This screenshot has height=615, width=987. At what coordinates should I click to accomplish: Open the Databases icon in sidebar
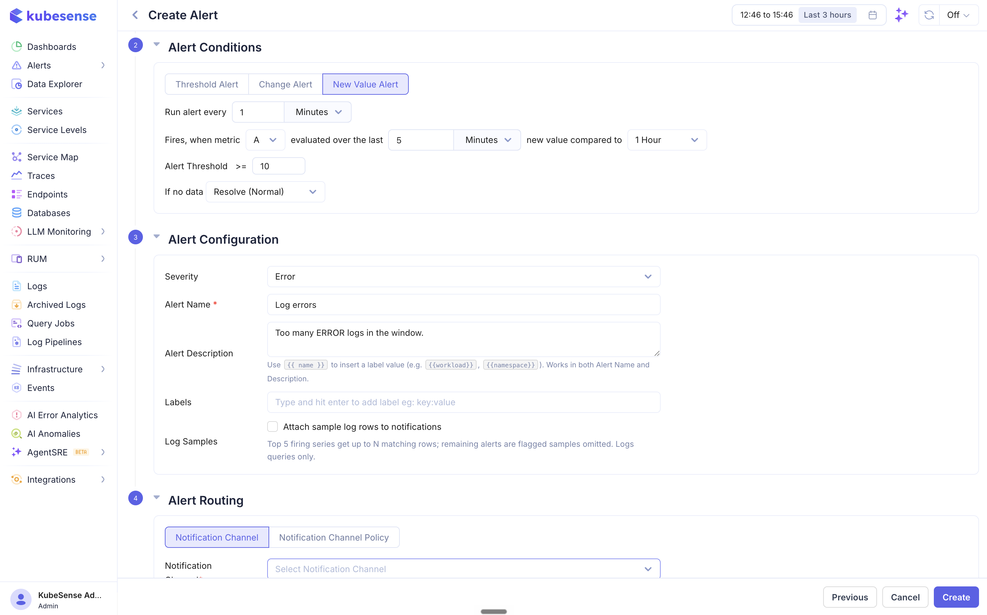(x=17, y=213)
